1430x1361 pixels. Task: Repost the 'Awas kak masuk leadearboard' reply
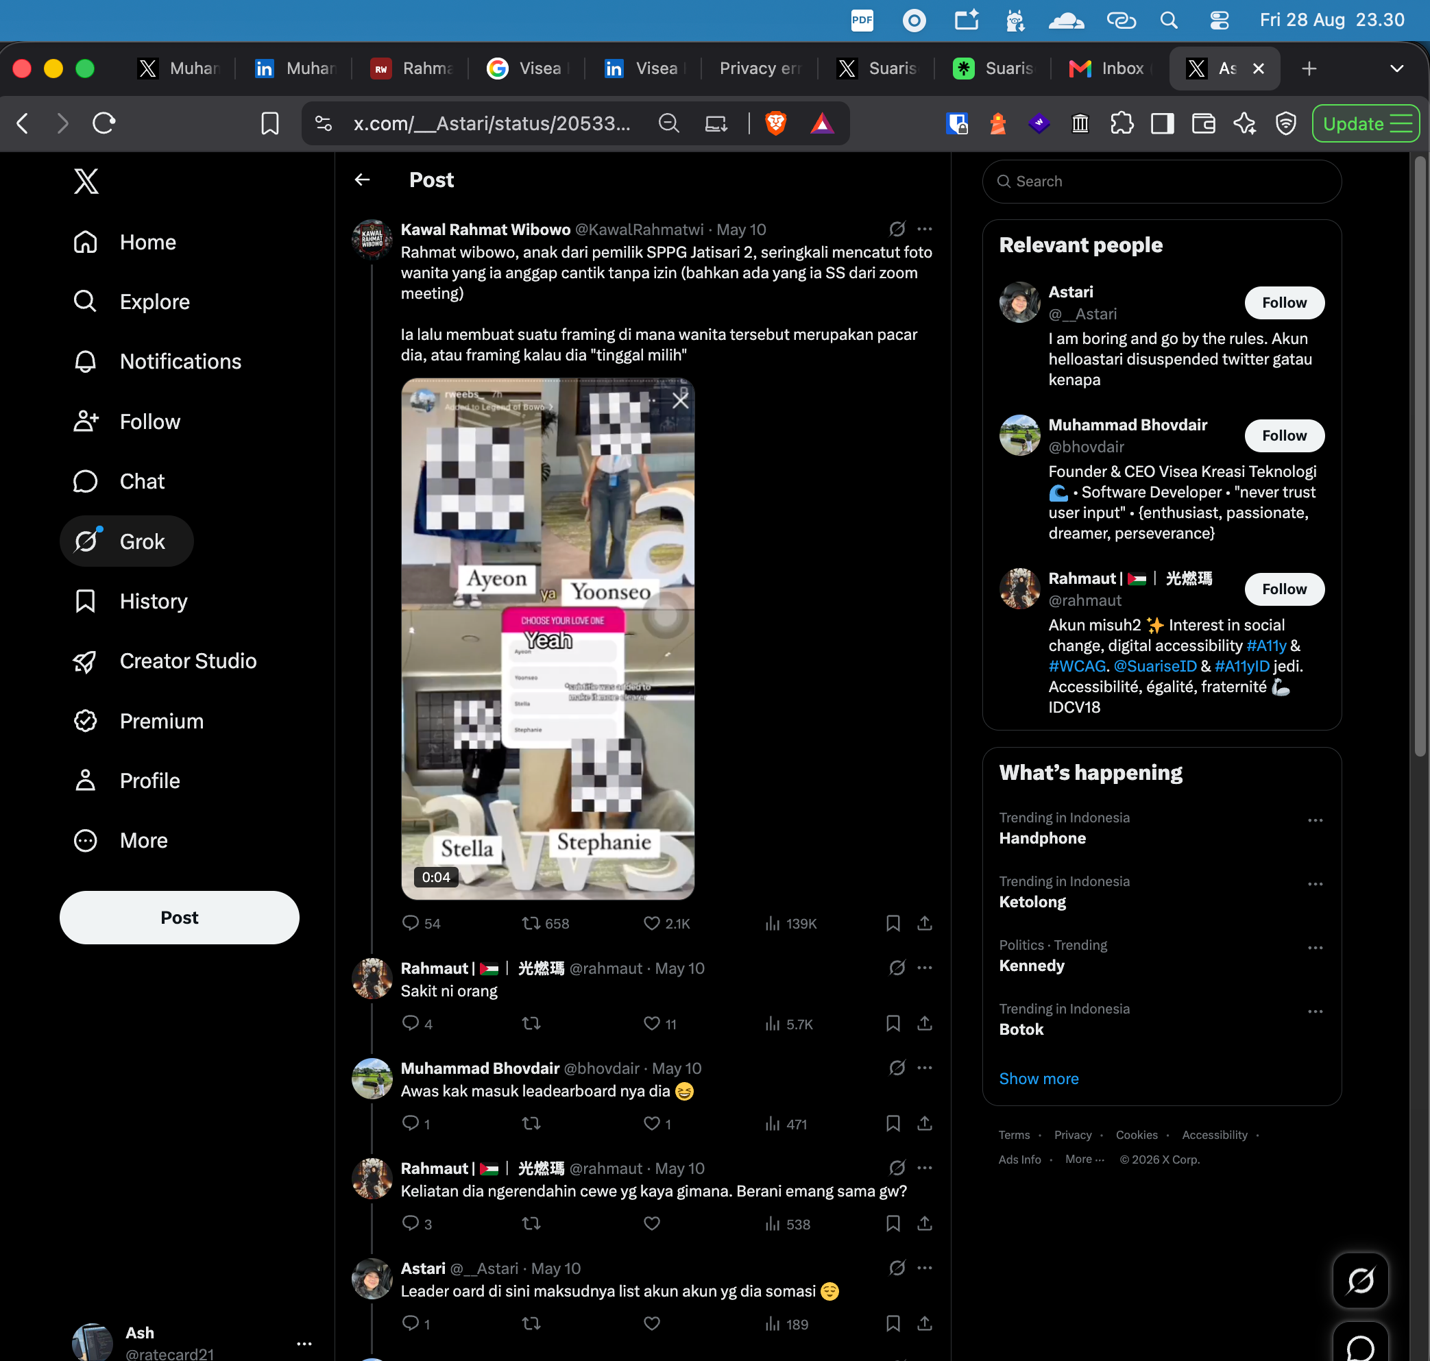531,1123
